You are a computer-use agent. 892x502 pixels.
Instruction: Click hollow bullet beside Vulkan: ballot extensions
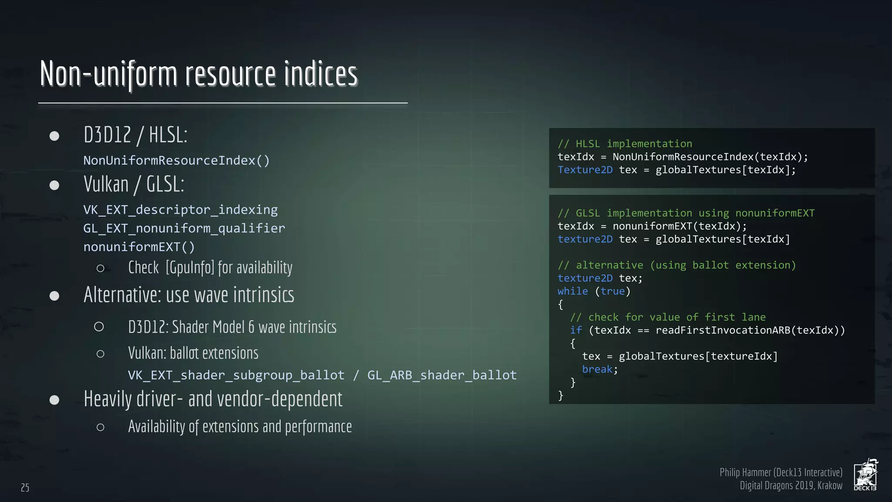pos(101,354)
